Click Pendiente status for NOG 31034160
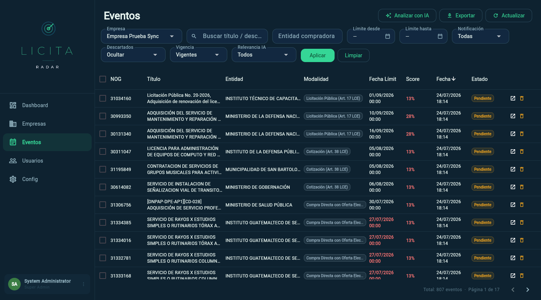 coord(483,98)
